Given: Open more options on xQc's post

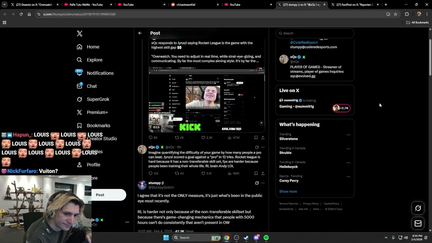Looking at the screenshot, I should tap(263, 147).
